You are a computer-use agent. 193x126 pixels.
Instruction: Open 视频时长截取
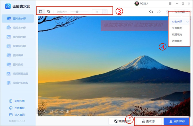pyautogui.click(x=18, y=83)
